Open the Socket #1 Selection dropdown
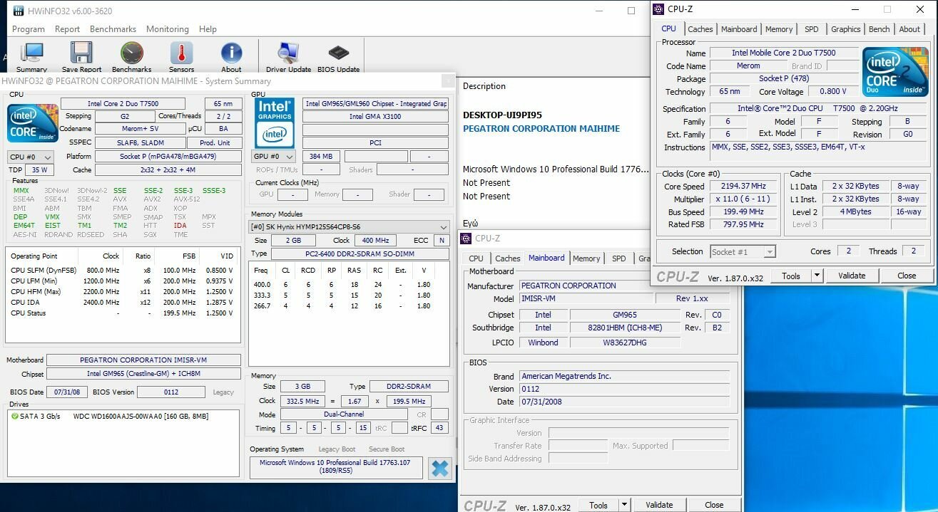The height and width of the screenshot is (512, 938). coord(743,251)
